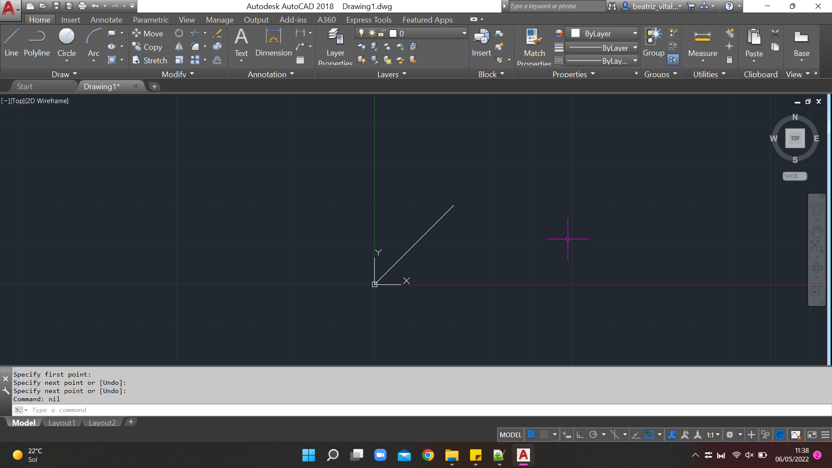Switch to the Start file tab
Screen dimensions: 832x468
click(25, 86)
